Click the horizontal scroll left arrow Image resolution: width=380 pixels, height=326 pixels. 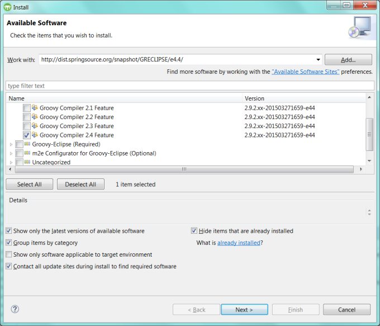[10, 169]
